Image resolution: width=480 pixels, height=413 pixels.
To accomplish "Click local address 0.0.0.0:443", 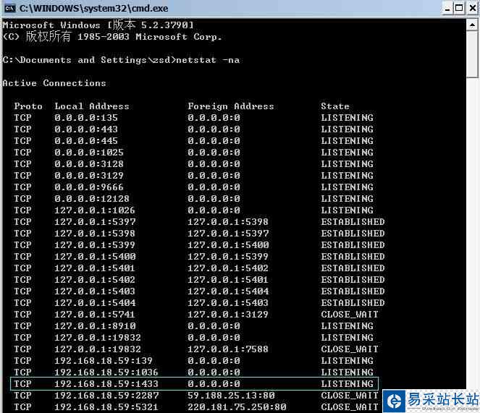I will point(86,129).
